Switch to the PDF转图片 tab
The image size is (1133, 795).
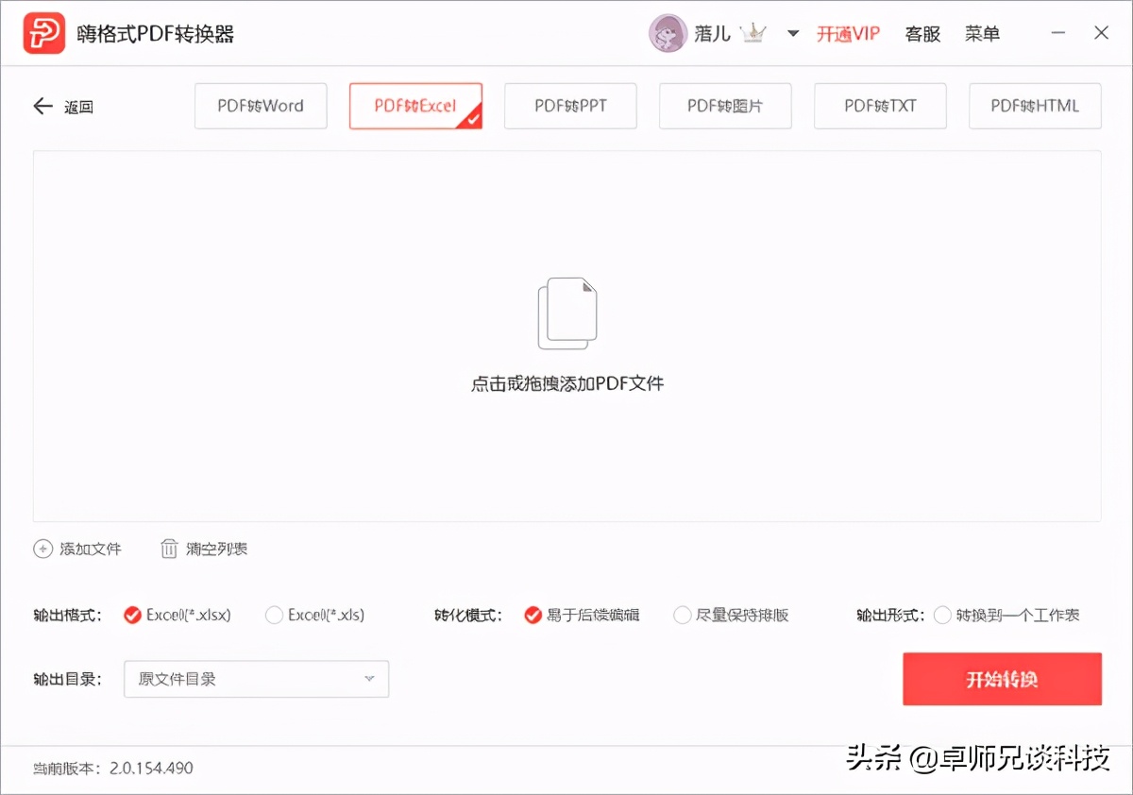click(x=725, y=106)
